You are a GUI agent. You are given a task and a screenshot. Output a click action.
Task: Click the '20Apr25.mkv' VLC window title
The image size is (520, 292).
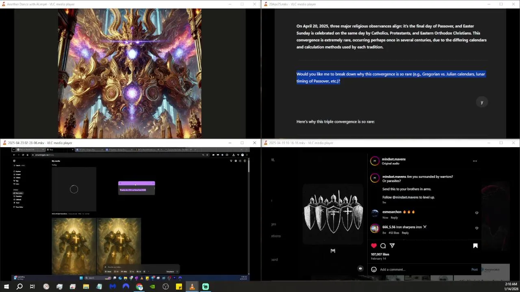click(292, 4)
